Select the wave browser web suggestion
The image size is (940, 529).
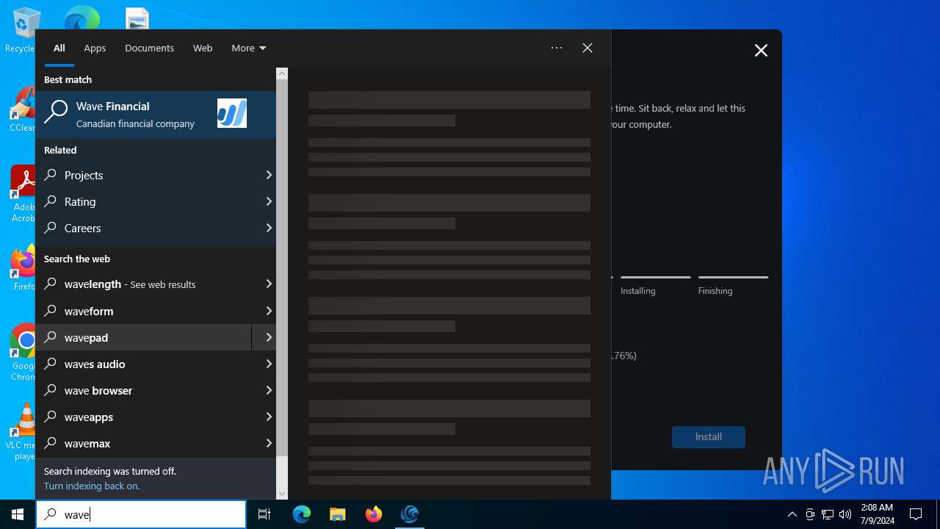click(x=144, y=390)
